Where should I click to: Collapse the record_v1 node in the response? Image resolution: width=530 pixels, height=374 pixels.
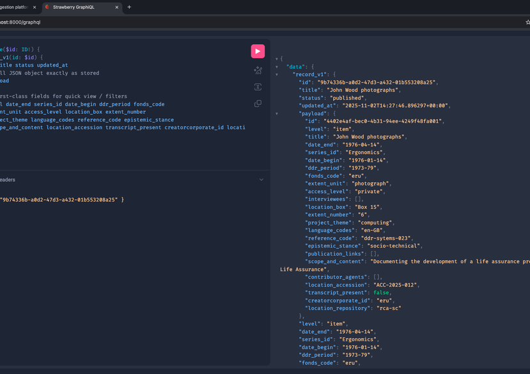[276, 74]
